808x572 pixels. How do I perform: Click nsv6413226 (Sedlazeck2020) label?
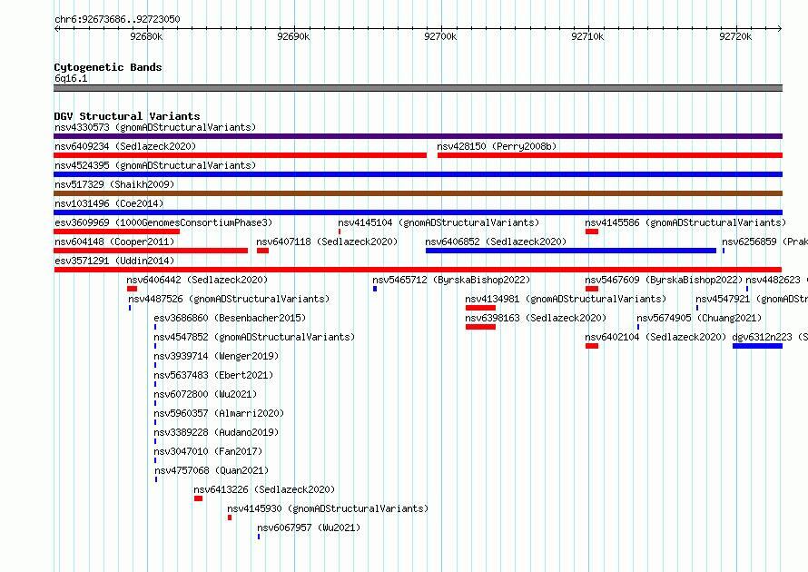coord(264,489)
